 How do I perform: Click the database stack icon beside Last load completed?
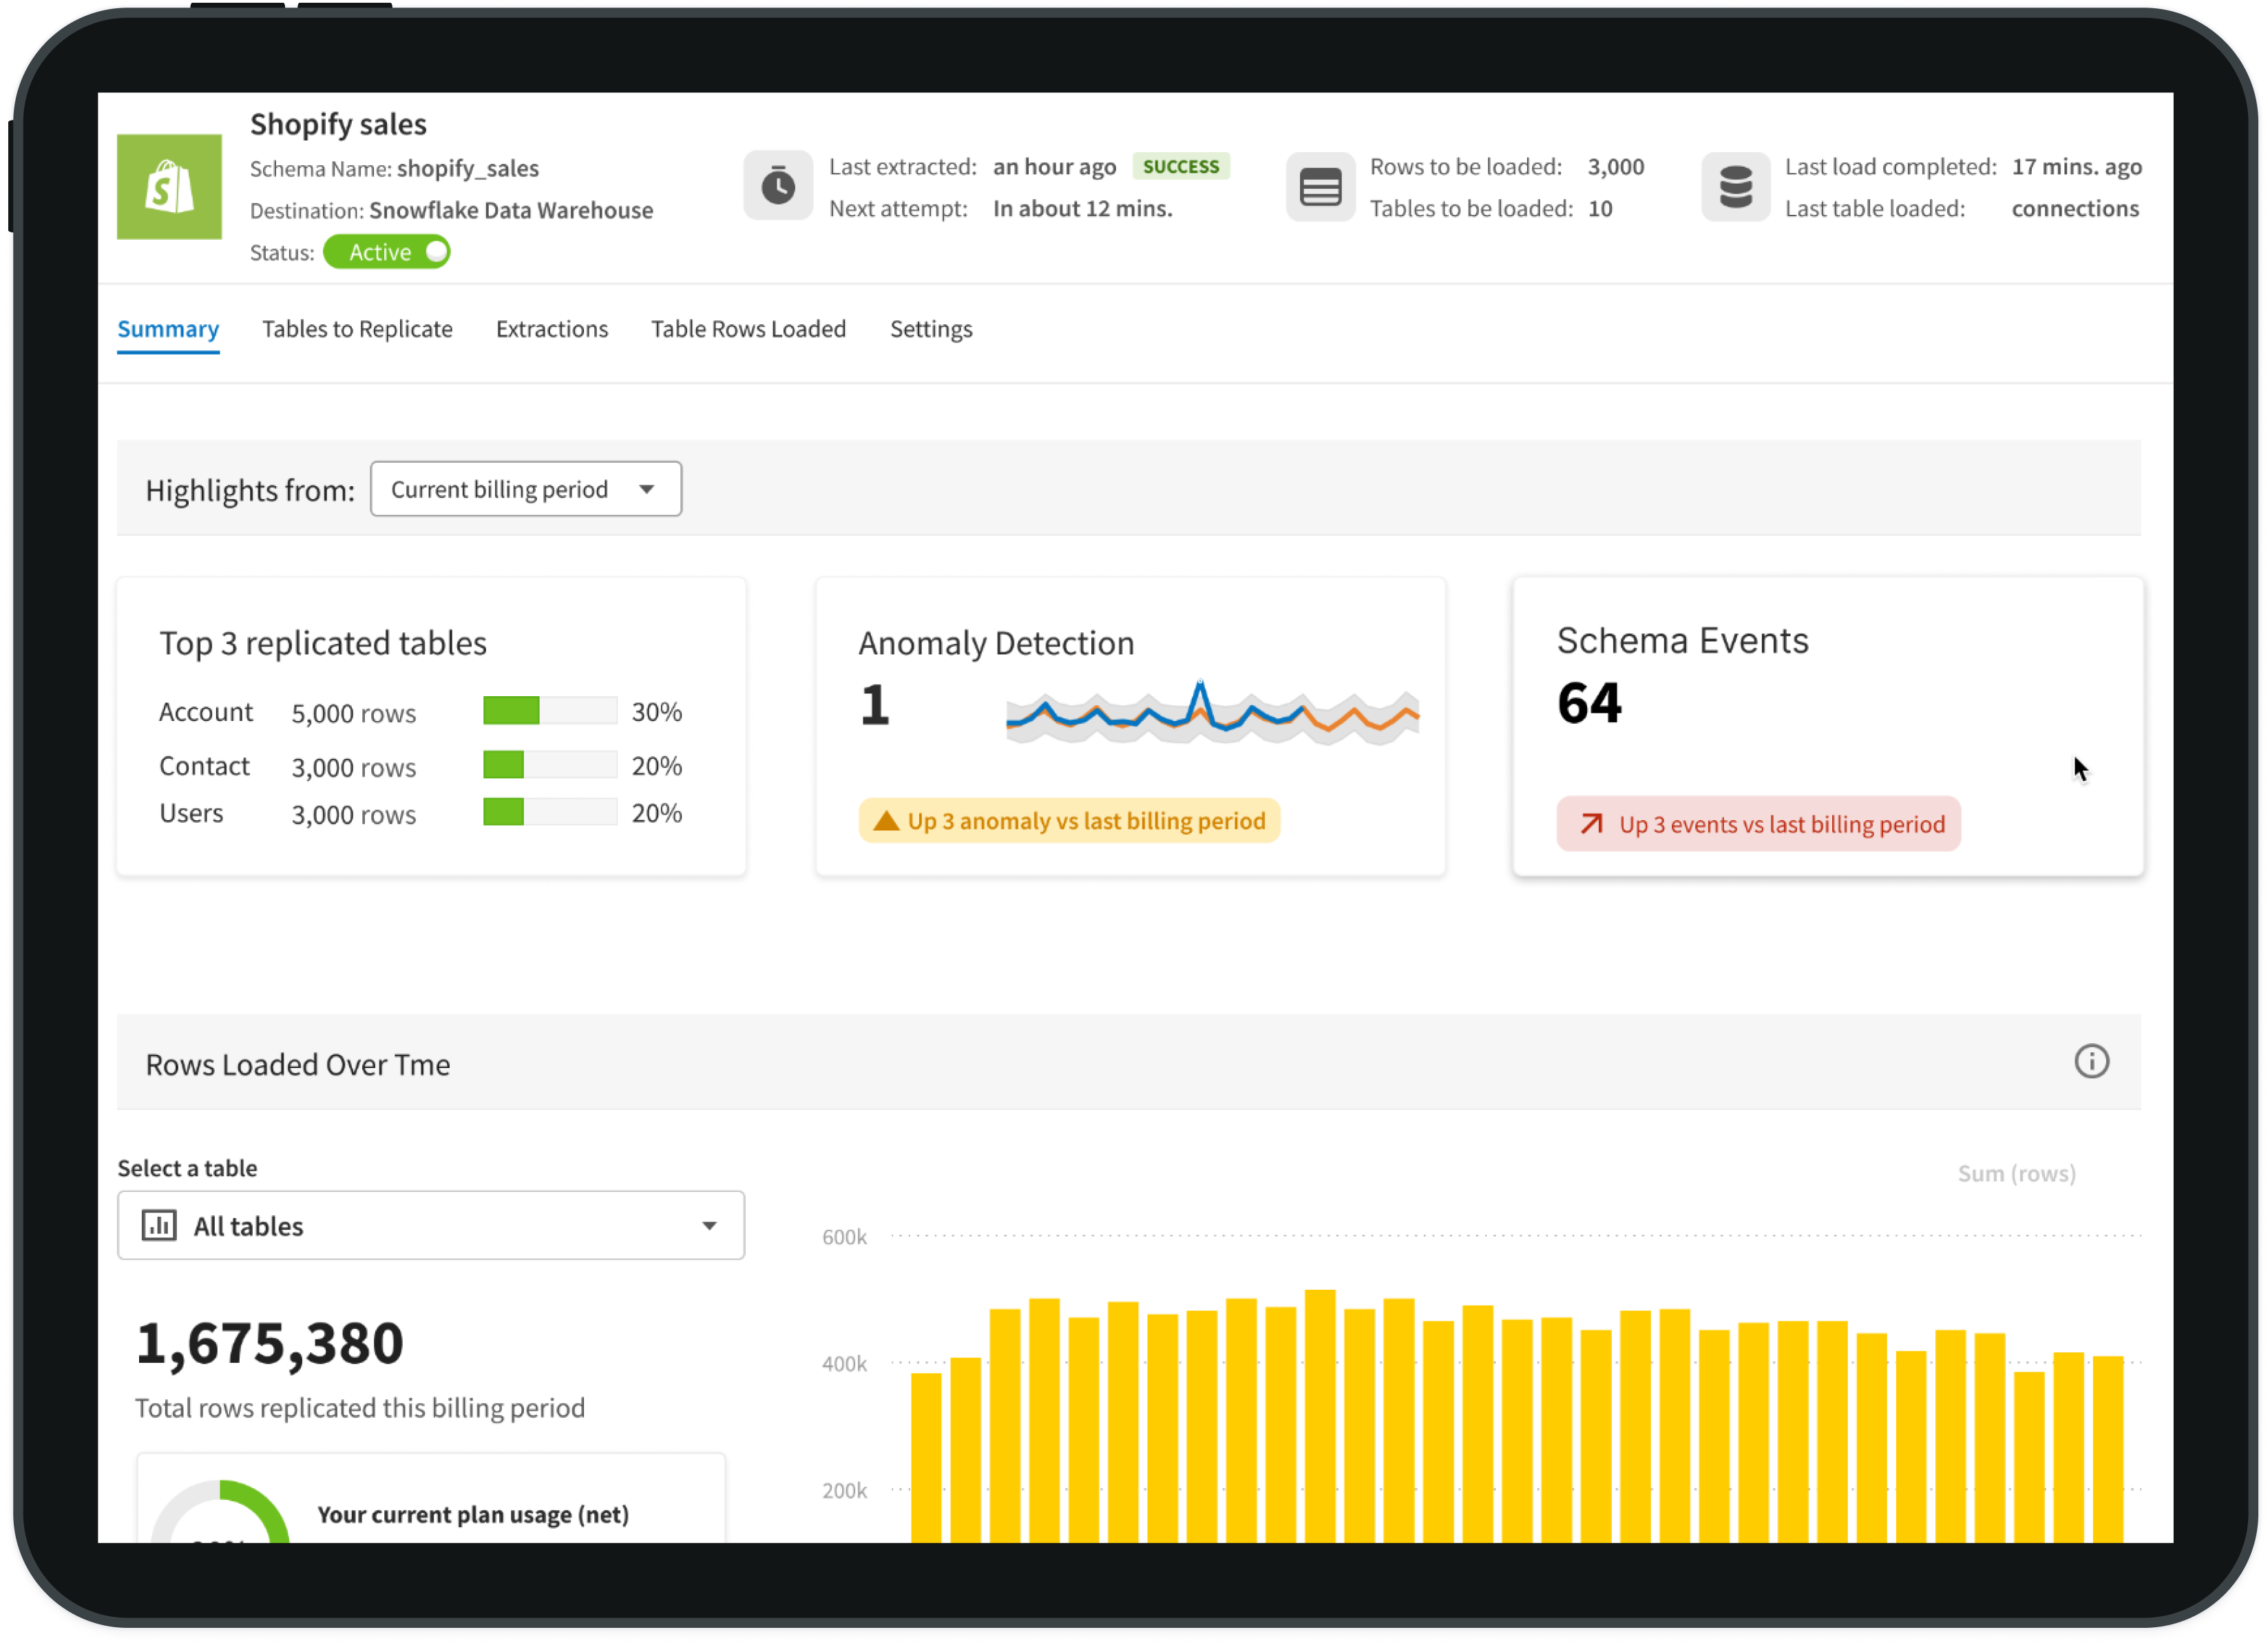click(1735, 187)
